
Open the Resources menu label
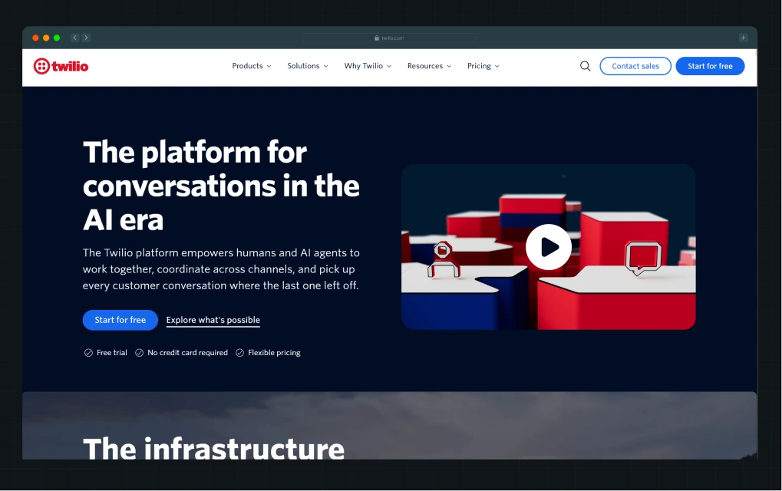coord(425,66)
